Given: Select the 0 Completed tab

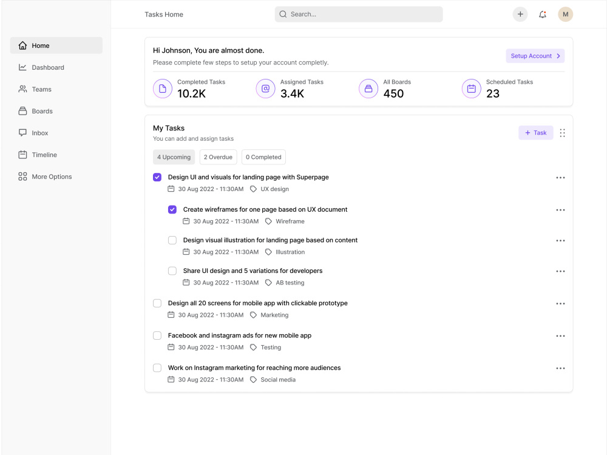Looking at the screenshot, I should (x=263, y=157).
